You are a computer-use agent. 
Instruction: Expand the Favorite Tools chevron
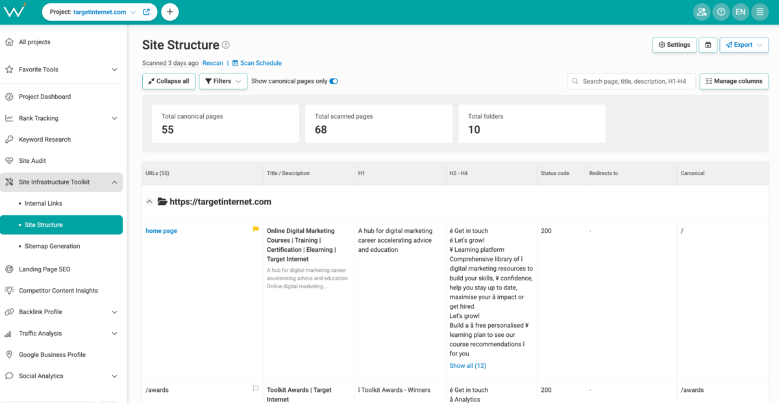(x=114, y=69)
